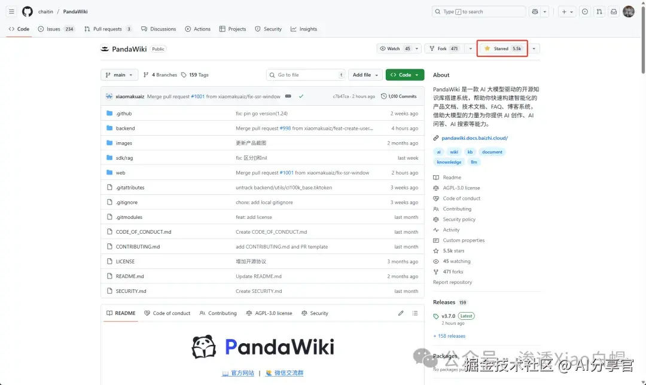Toggle the Starred button
Viewport: 646px width, 385px height.
pyautogui.click(x=502, y=48)
